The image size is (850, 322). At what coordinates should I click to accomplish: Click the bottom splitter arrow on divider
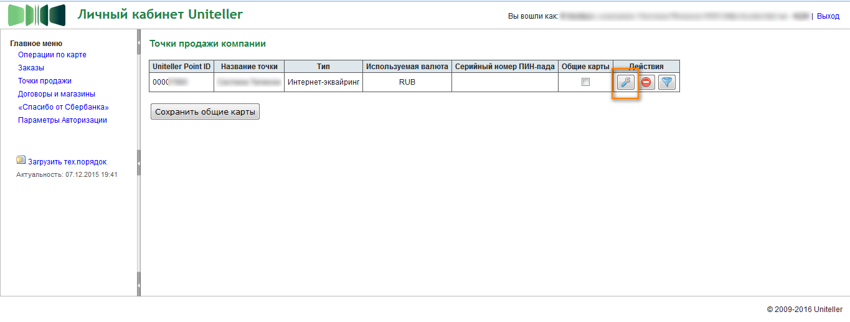tap(138, 284)
